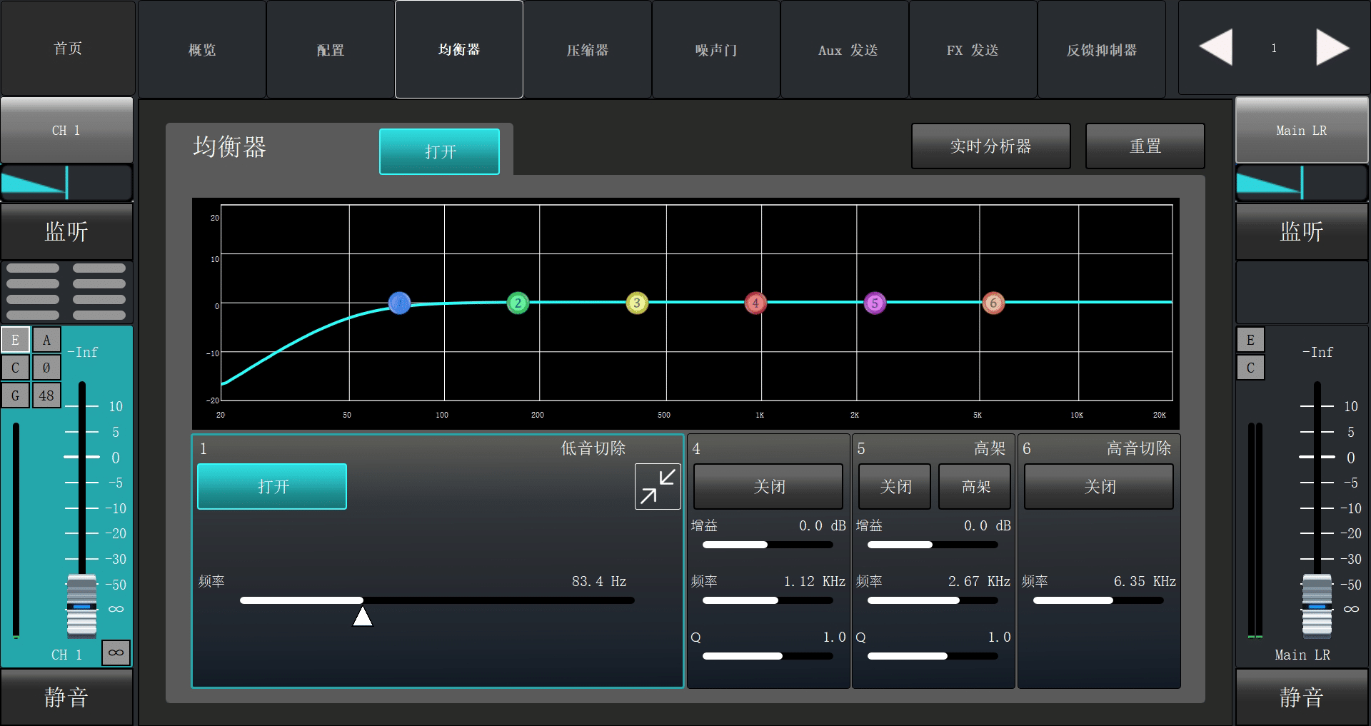Viewport: 1371px width, 726px height.
Task: Go to previous channel with left arrow
Action: click(x=1215, y=48)
